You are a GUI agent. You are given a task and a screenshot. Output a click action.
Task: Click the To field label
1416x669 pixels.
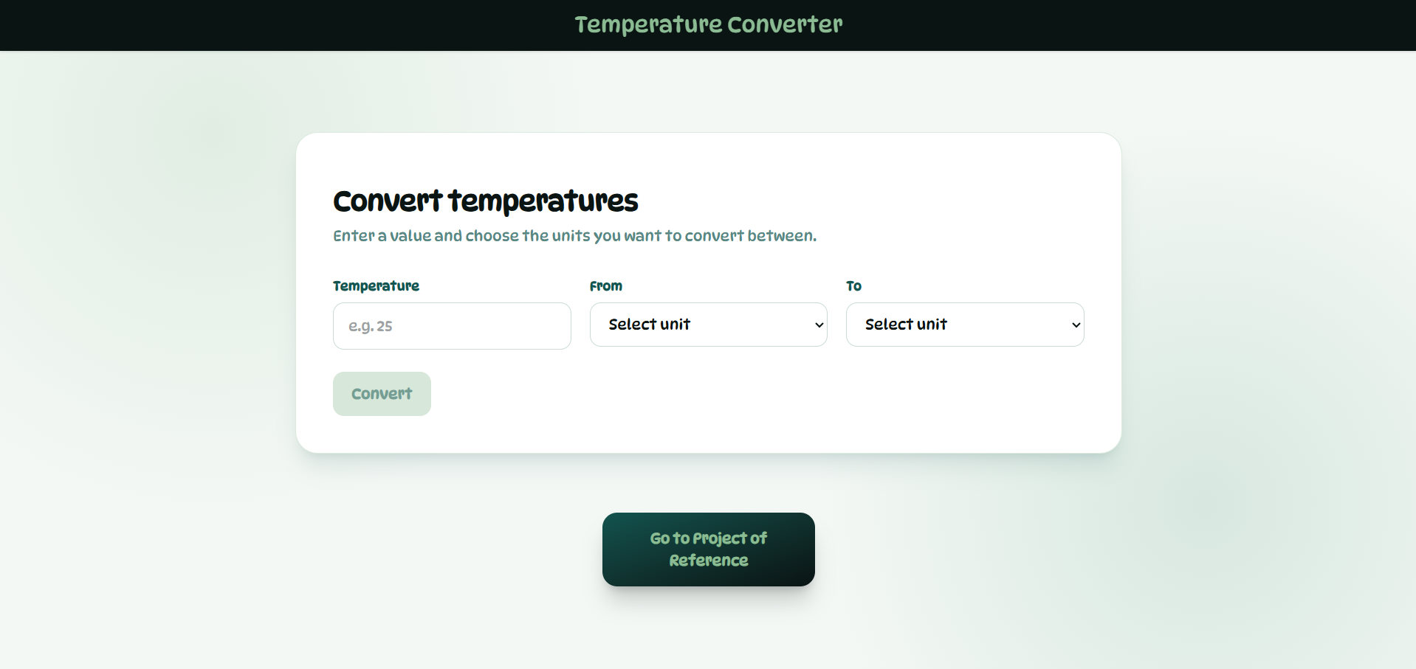click(x=853, y=286)
